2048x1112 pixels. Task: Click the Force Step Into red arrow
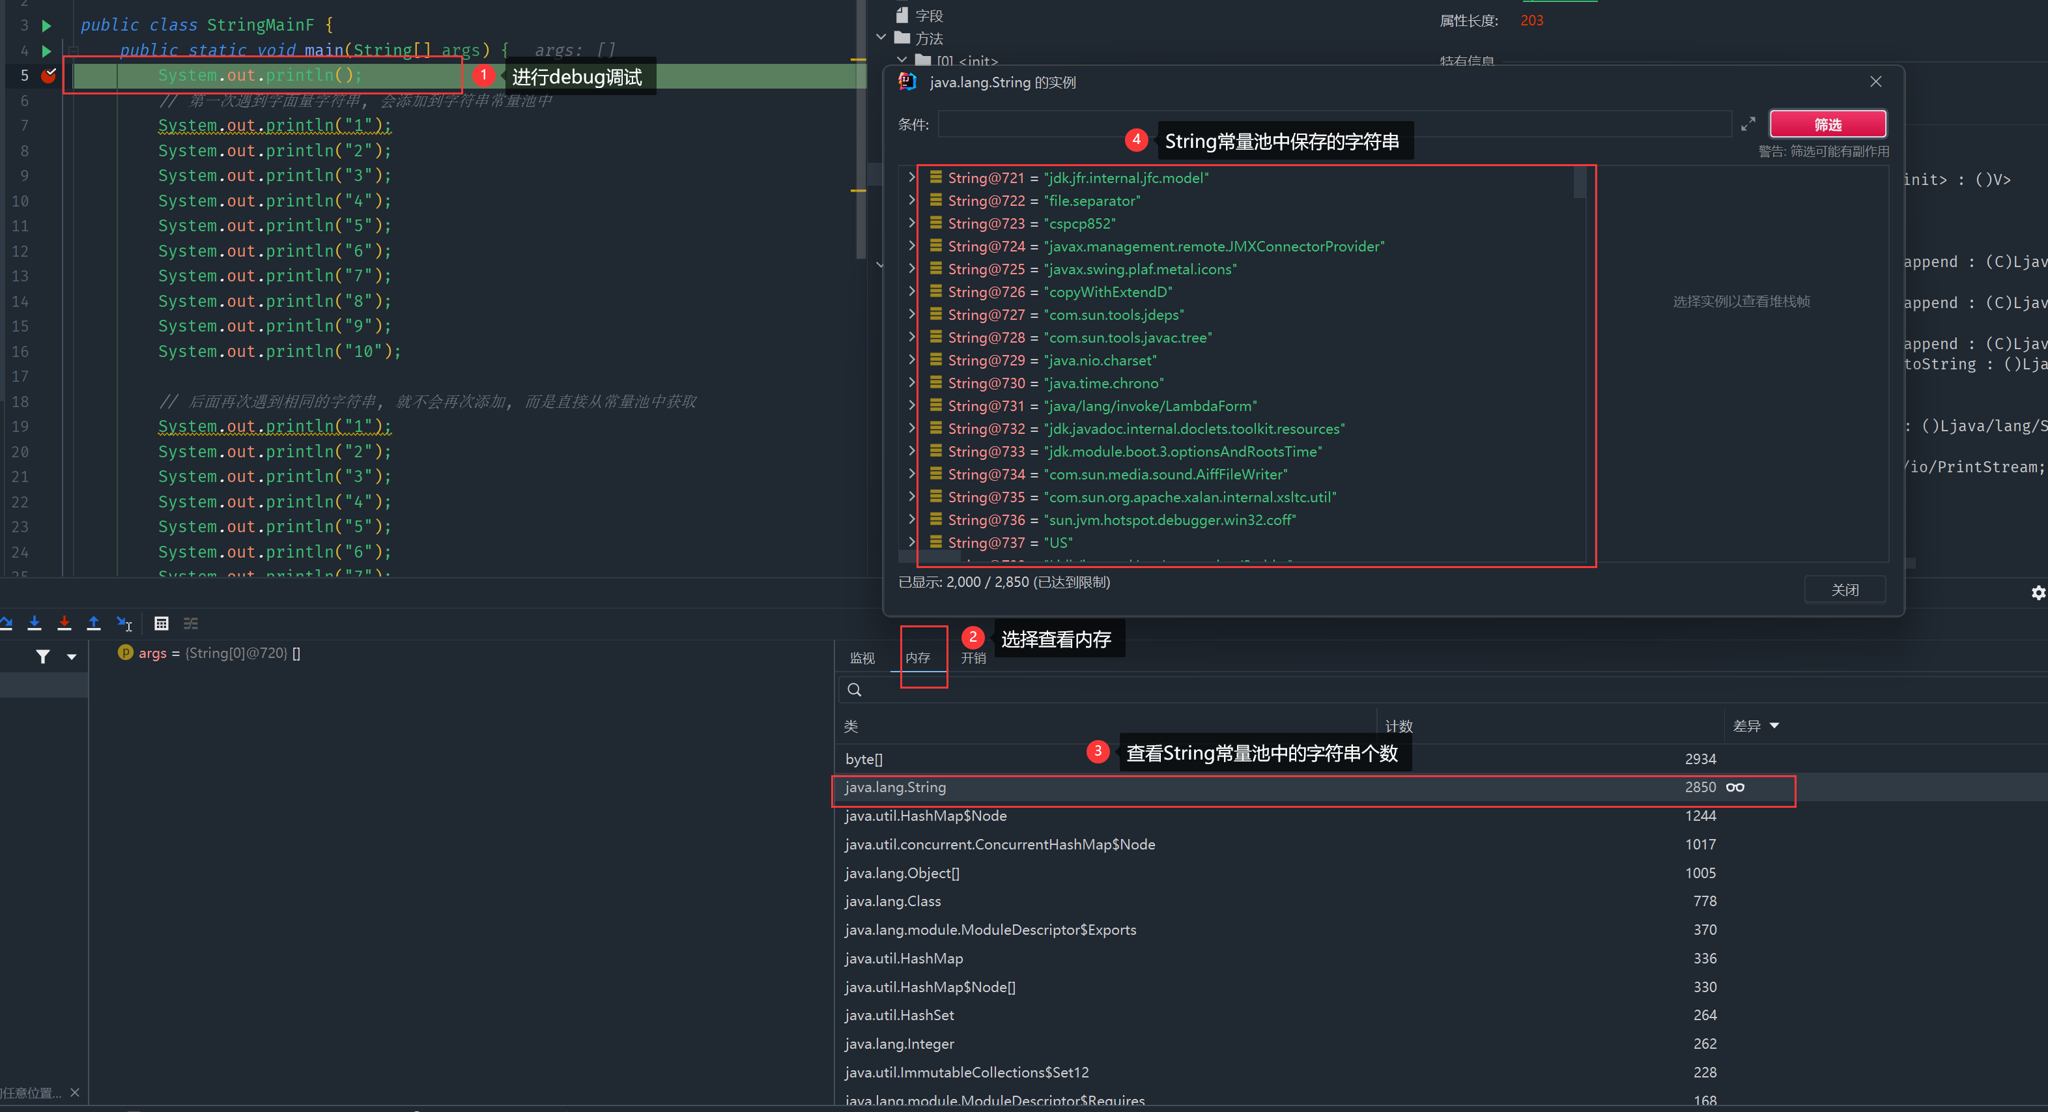pyautogui.click(x=64, y=623)
